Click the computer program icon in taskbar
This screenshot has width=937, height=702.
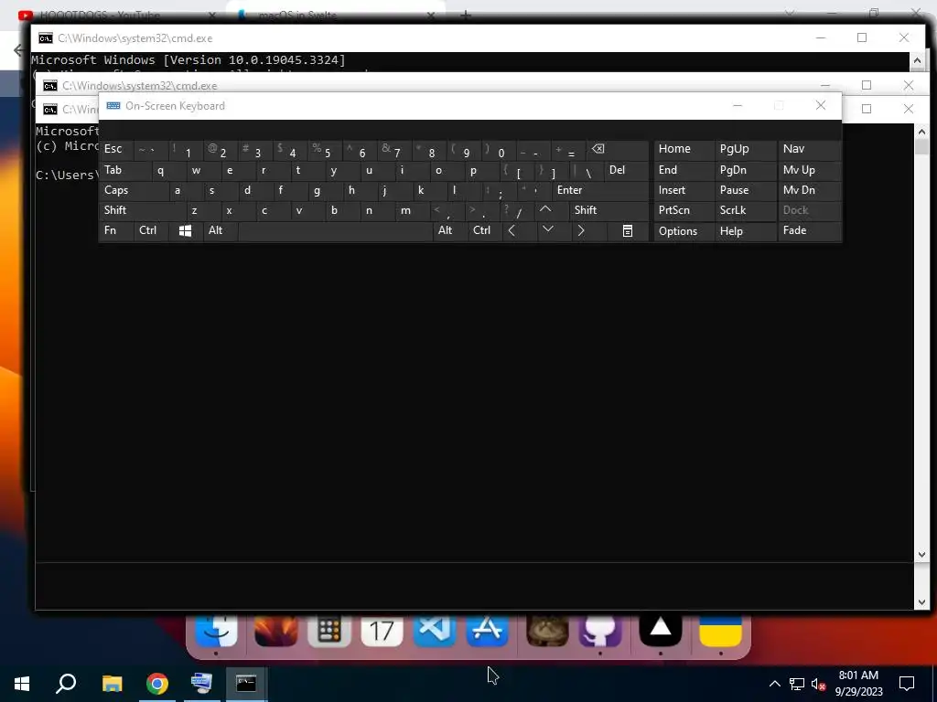click(x=201, y=683)
